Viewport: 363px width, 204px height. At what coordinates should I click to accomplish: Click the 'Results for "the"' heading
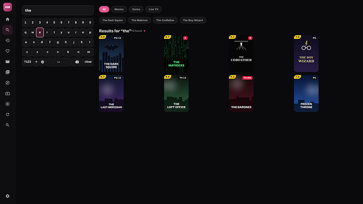115,31
